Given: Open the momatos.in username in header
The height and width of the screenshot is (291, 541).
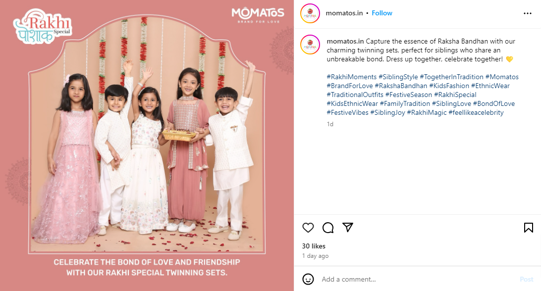Looking at the screenshot, I should click(x=344, y=13).
